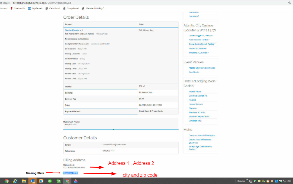The height and width of the screenshot is (184, 293).
Task: Open the Comp Portal bookmark
Action: coord(72,8)
